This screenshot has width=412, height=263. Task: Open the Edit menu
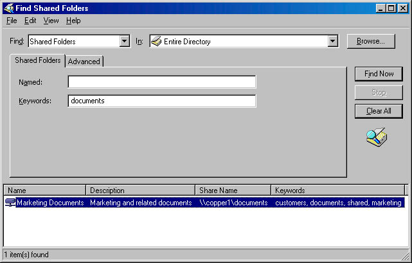pos(30,21)
